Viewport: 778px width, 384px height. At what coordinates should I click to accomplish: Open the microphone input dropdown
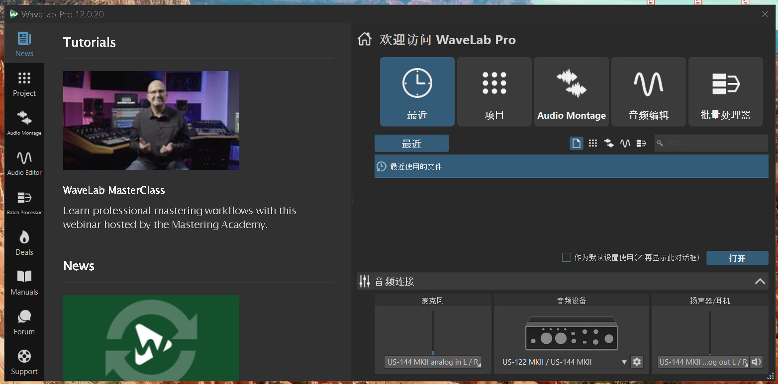pos(433,362)
